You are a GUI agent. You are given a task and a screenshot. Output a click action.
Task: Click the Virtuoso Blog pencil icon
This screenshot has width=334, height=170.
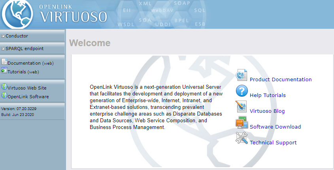(x=242, y=106)
